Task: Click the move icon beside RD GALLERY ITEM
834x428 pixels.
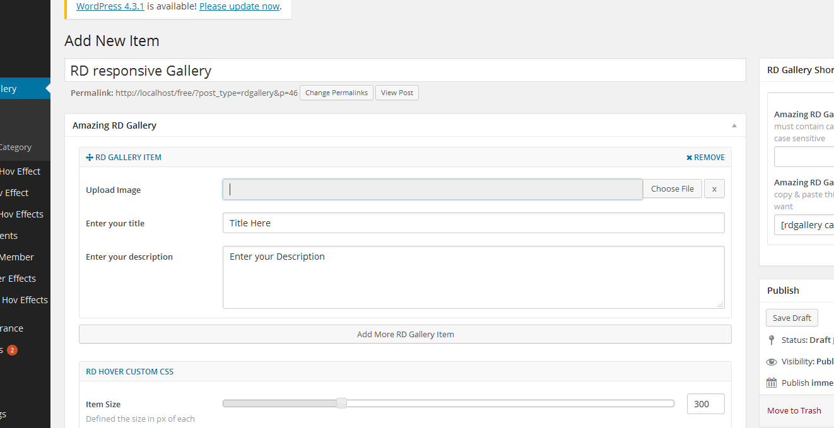Action: (90, 158)
